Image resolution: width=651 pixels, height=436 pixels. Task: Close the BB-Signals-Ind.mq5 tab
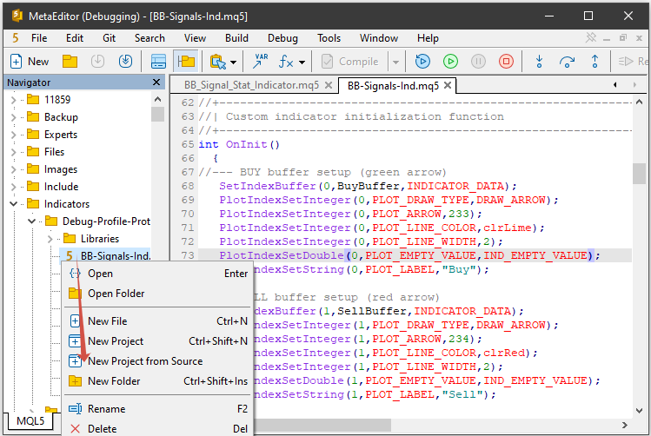pos(448,85)
